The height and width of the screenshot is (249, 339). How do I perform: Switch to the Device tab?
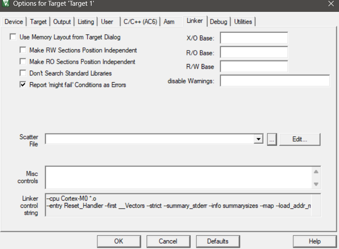tap(14, 22)
